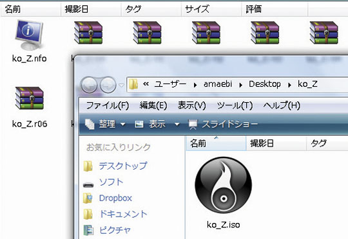The width and height of the screenshot is (348, 239).
Task: Go to the デスクトップ favorite link
Action: 123,166
